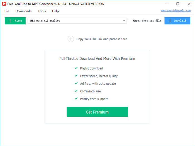Enable Merge into one file checkbox
Viewport: 195px width, 146px height.
point(130,21)
